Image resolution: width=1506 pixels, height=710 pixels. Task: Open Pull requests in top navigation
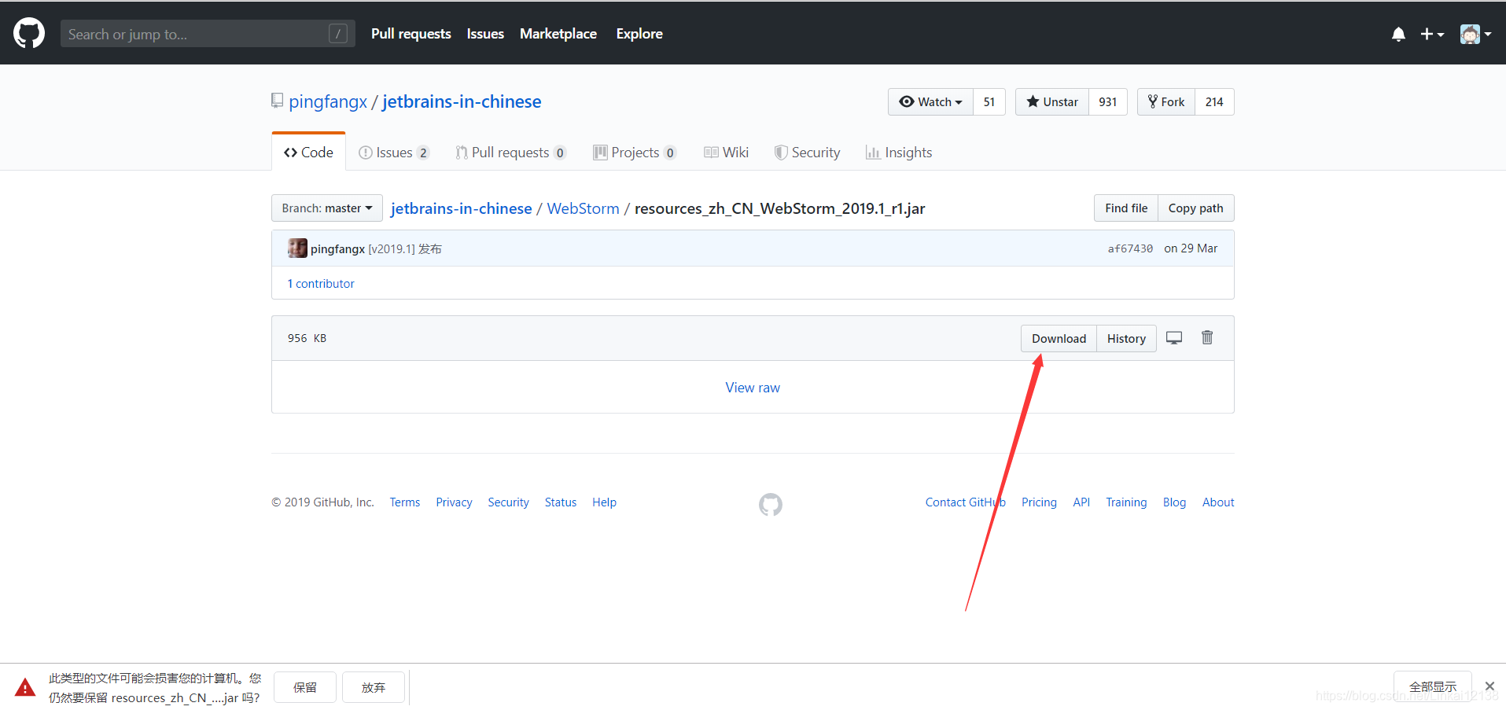[x=411, y=34]
